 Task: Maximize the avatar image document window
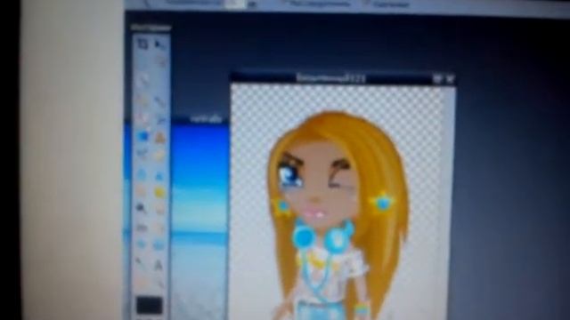coord(438,78)
